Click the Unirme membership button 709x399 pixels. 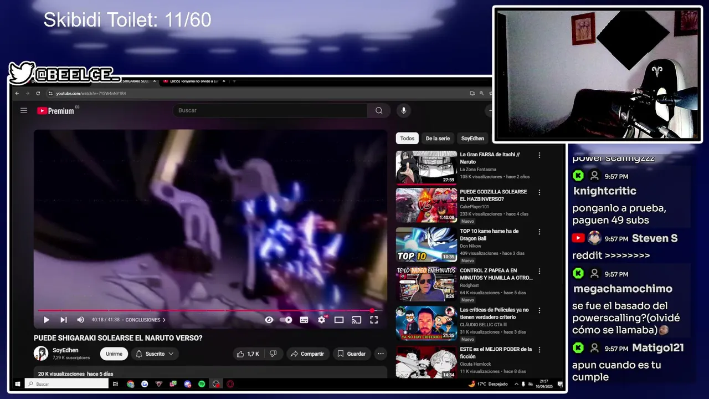point(114,354)
